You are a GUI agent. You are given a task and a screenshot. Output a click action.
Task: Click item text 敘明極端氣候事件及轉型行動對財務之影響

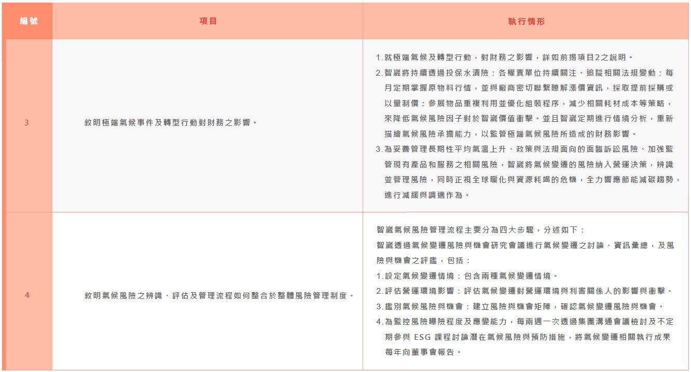[x=171, y=123]
